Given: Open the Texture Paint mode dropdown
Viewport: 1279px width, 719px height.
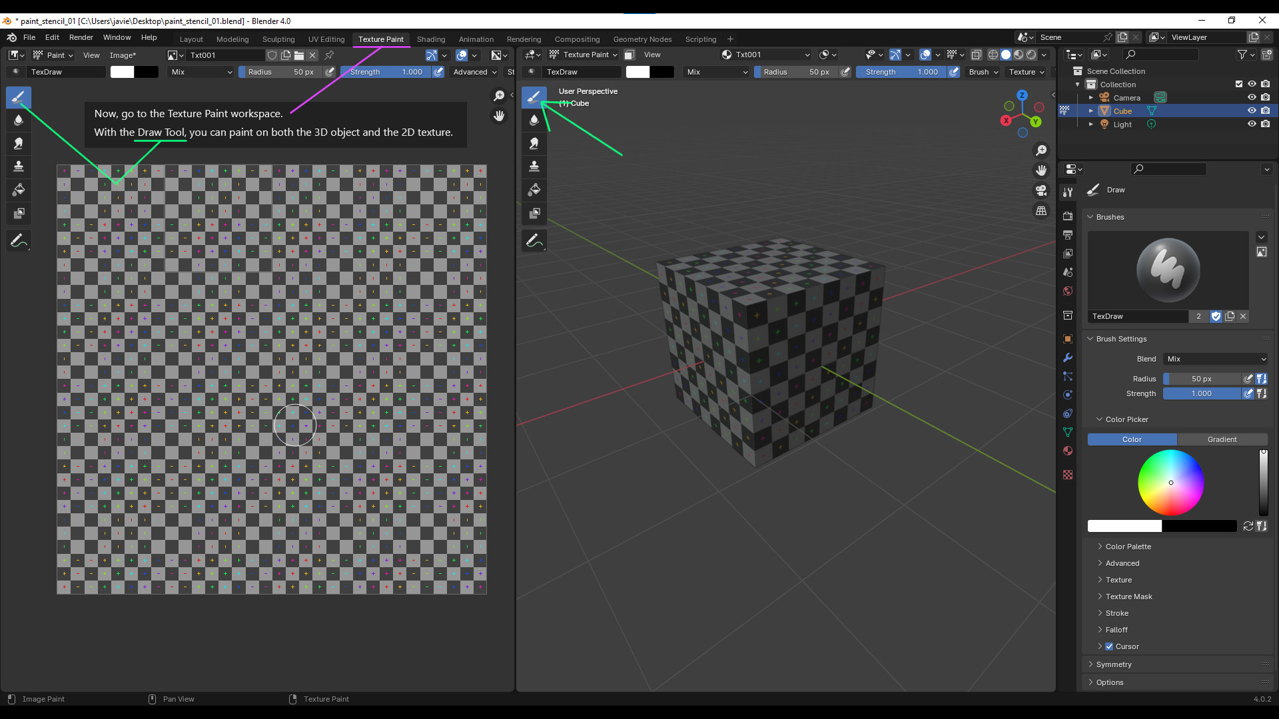Looking at the screenshot, I should 584,55.
